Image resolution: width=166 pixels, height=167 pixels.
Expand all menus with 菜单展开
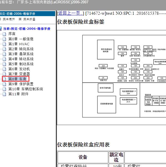9,19
